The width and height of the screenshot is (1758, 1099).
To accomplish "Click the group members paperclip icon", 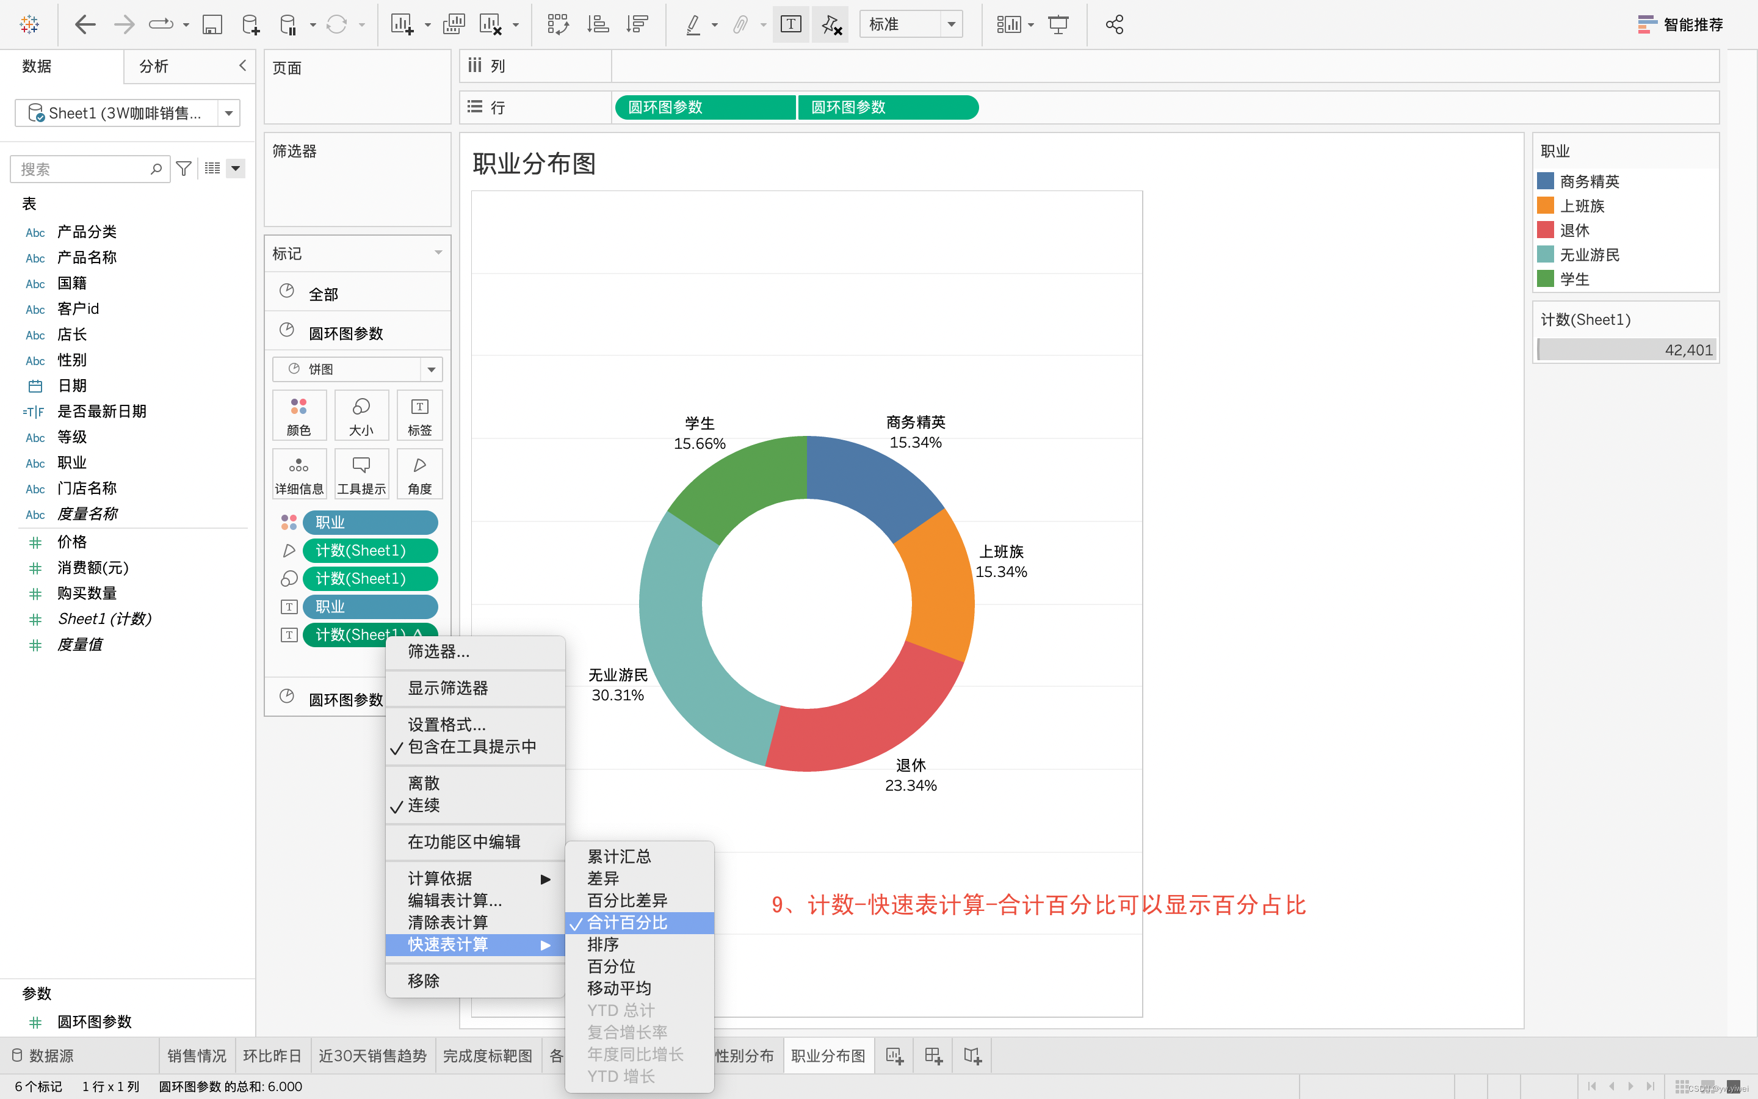I will pos(740,24).
